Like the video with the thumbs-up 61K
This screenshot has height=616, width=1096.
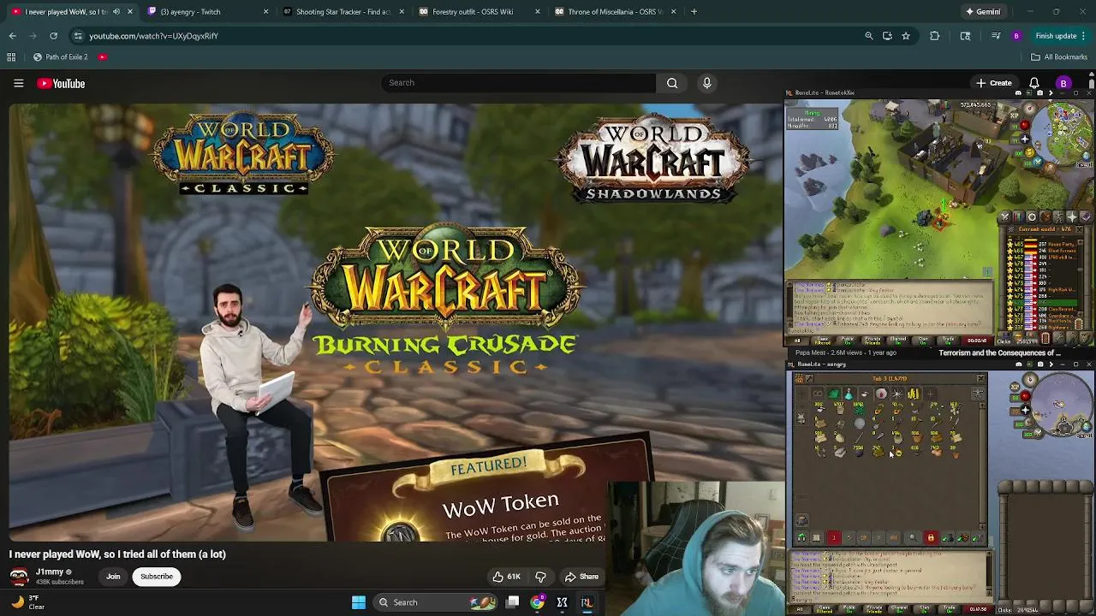tap(507, 577)
